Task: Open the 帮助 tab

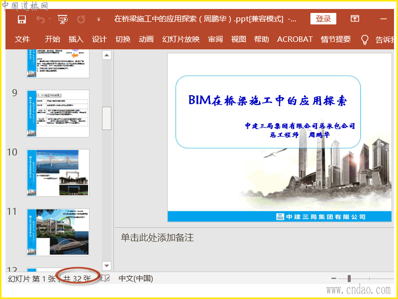Action: 262,39
